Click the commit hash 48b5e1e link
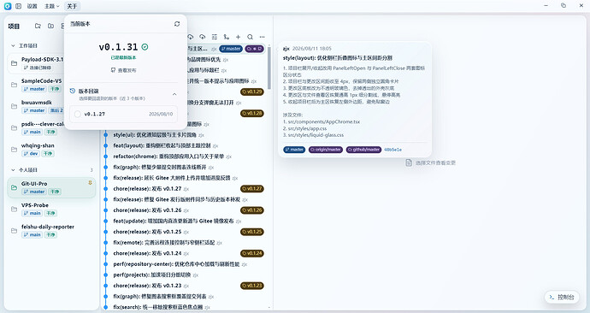The image size is (590, 313). click(392, 150)
